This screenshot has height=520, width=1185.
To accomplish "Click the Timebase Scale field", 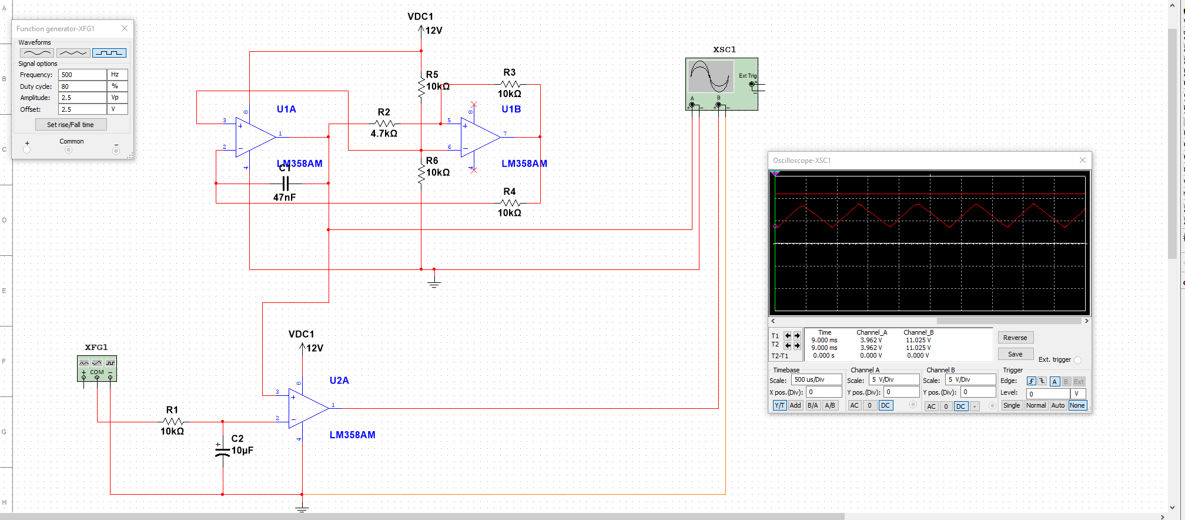I will click(x=816, y=380).
